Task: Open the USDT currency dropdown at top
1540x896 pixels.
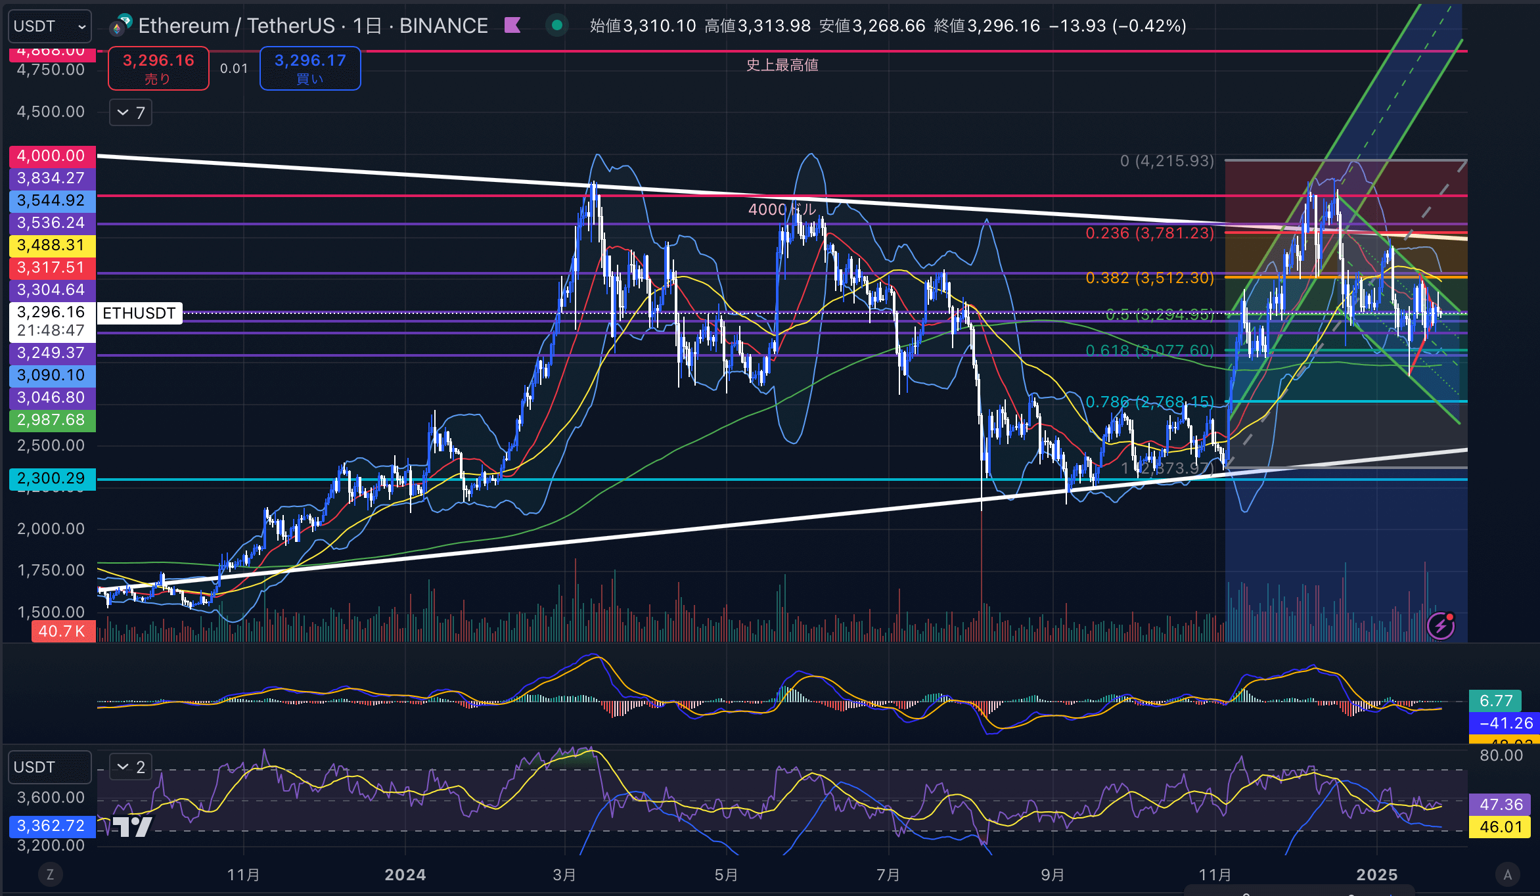Action: pos(50,26)
